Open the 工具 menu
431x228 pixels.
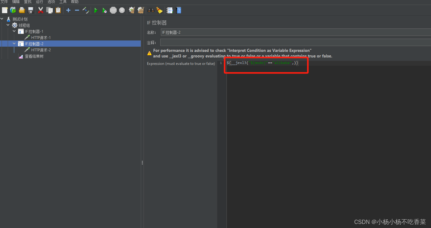(63, 2)
